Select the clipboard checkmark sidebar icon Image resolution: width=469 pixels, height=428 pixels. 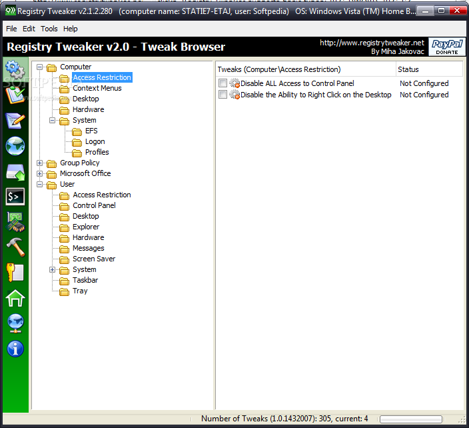click(x=15, y=95)
